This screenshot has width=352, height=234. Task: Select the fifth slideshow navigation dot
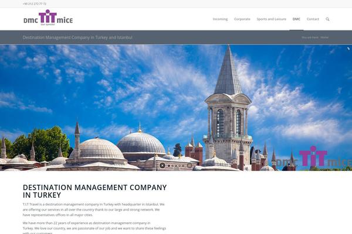[183, 166]
